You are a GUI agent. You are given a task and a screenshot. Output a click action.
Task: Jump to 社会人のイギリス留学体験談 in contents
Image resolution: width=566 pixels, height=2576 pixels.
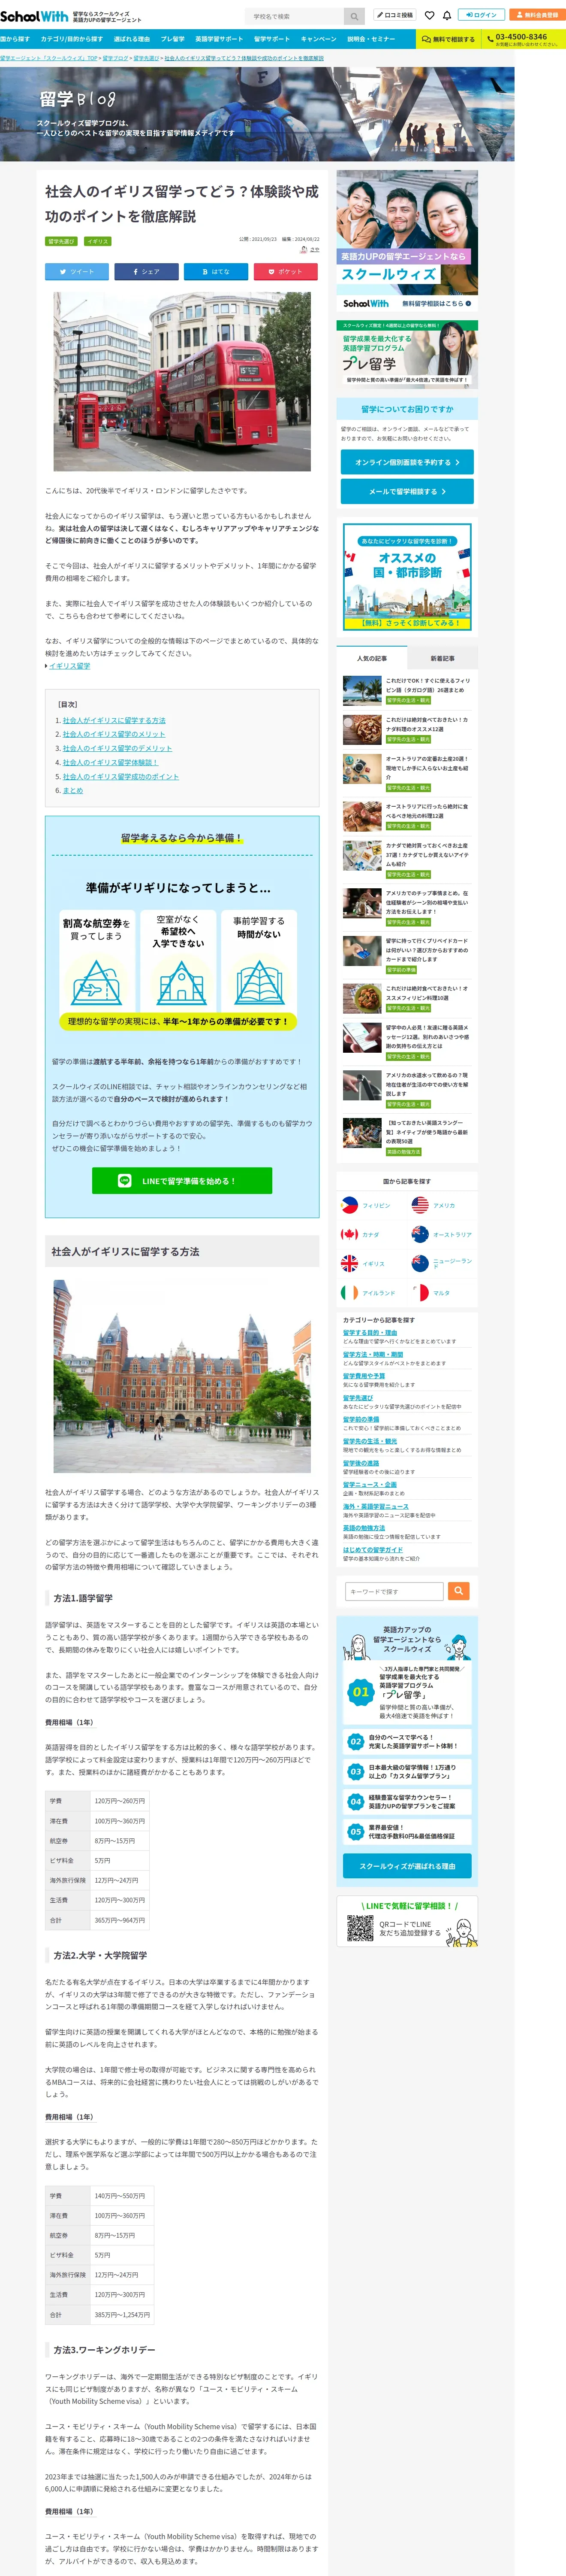point(110,762)
